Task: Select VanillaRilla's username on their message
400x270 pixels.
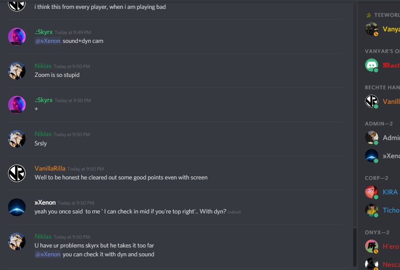Action: coord(50,168)
